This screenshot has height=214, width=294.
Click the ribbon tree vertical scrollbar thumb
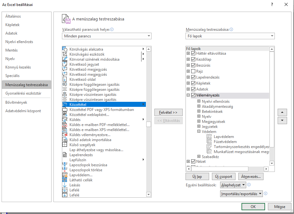(272, 99)
